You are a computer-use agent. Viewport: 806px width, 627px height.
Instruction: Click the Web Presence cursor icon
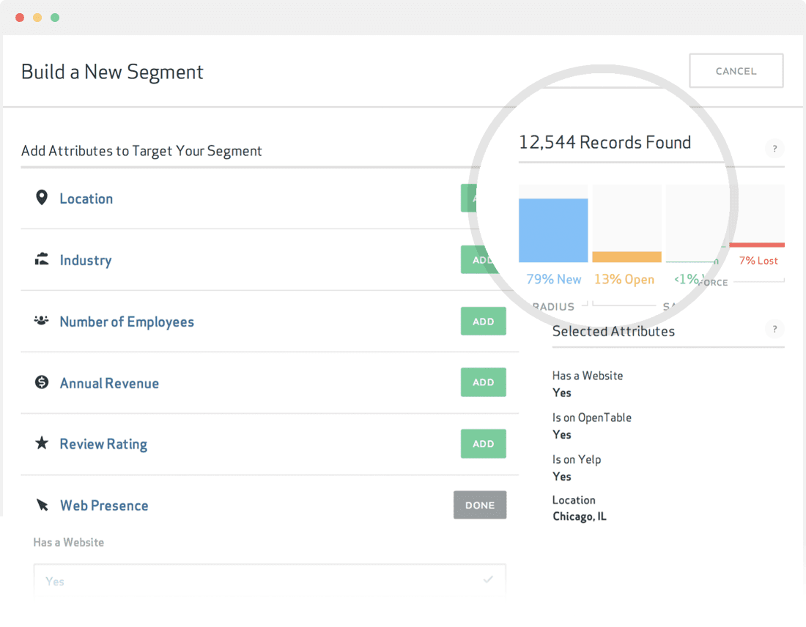(x=42, y=505)
